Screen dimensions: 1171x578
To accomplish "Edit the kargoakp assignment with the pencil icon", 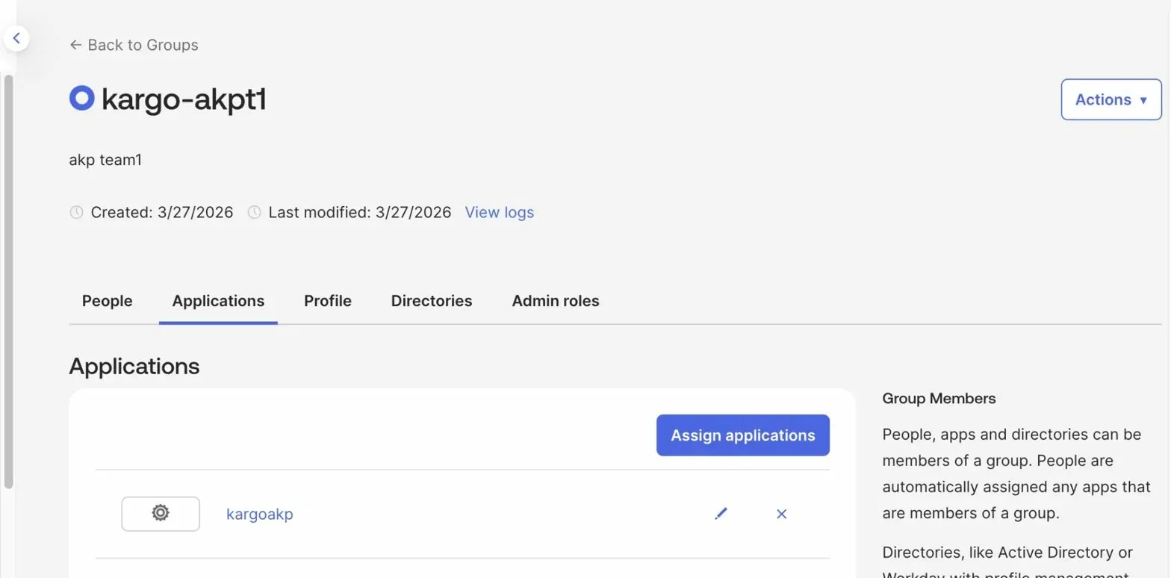I will pos(721,514).
